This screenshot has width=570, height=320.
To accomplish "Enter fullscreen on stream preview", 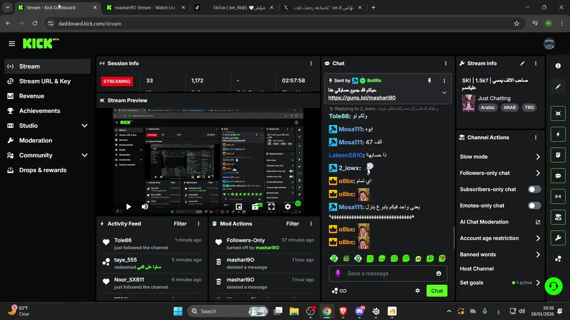I will (271, 207).
